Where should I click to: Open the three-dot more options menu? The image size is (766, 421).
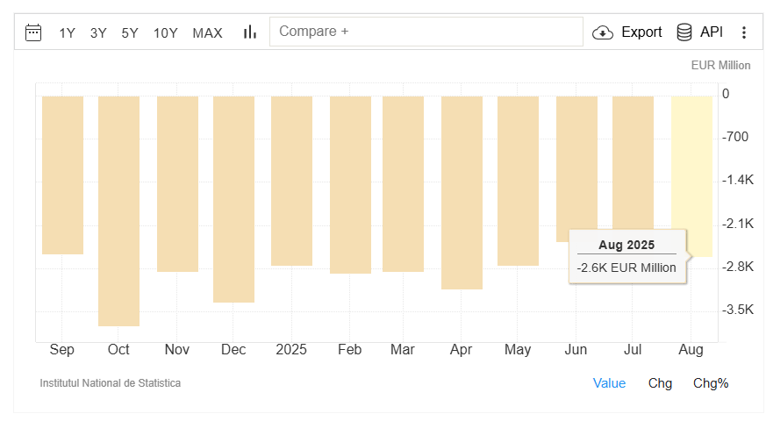(x=744, y=32)
